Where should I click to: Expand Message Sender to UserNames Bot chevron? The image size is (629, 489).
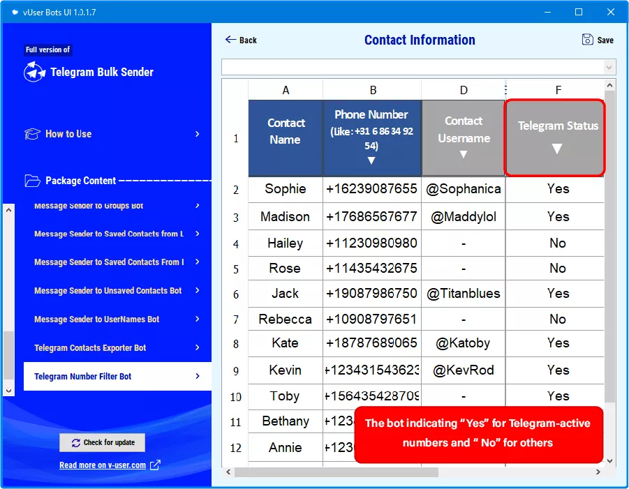(198, 319)
